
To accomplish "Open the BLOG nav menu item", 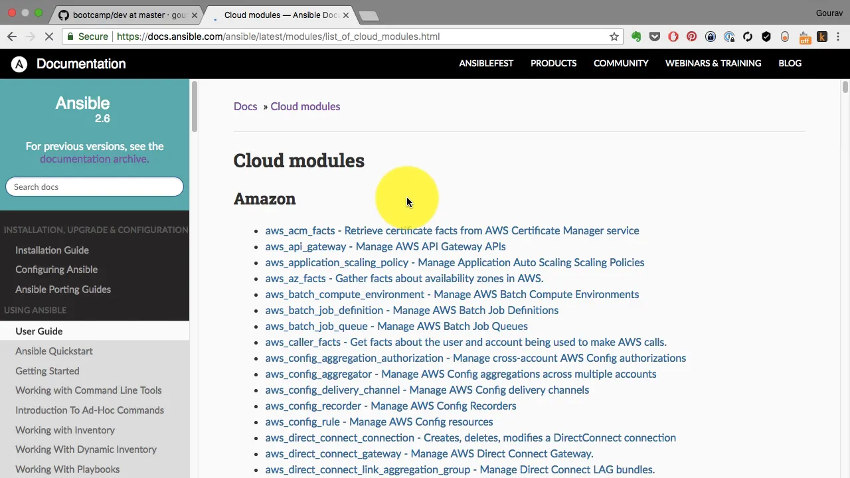I will (790, 63).
